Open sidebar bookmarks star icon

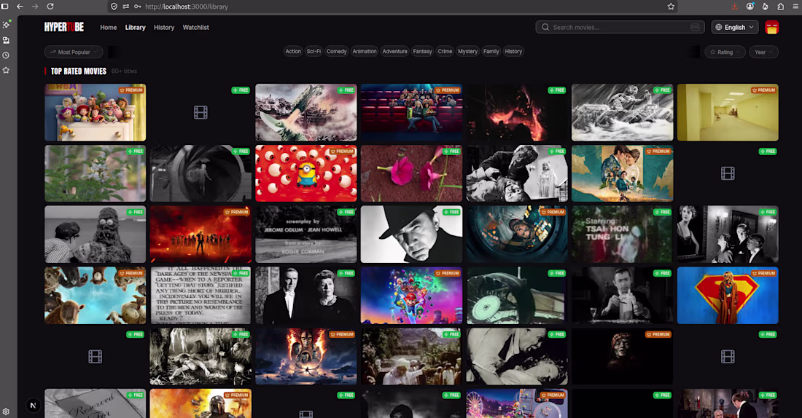point(6,70)
